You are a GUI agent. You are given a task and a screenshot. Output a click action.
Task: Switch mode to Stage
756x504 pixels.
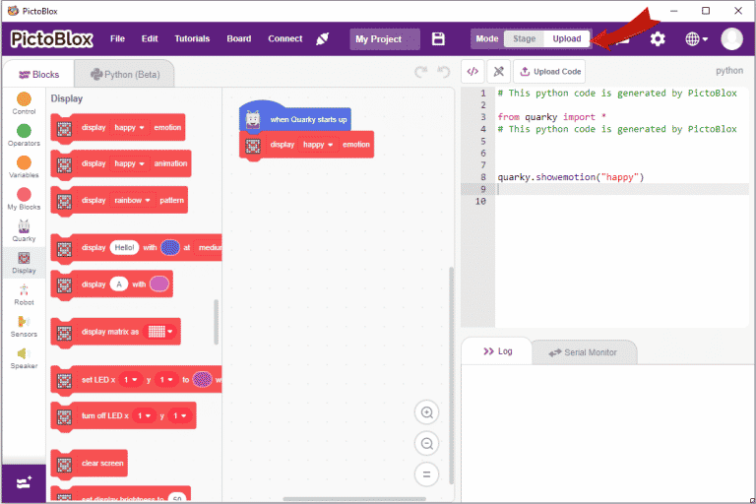coord(525,38)
